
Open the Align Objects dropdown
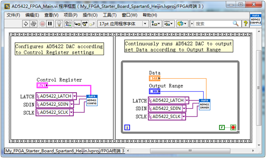coord(155,24)
